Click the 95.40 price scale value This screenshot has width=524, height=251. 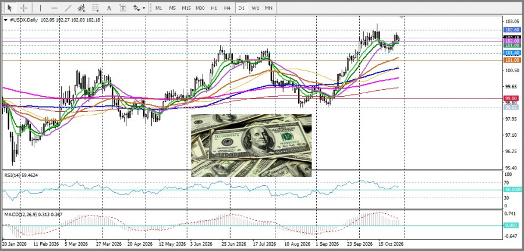click(x=512, y=168)
